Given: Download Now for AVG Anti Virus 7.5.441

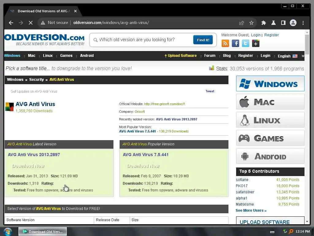Looking at the screenshot, I should click(x=143, y=166).
